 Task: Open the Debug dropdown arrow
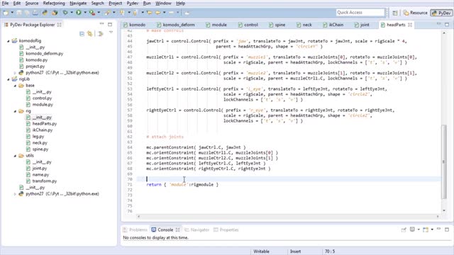click(x=72, y=13)
